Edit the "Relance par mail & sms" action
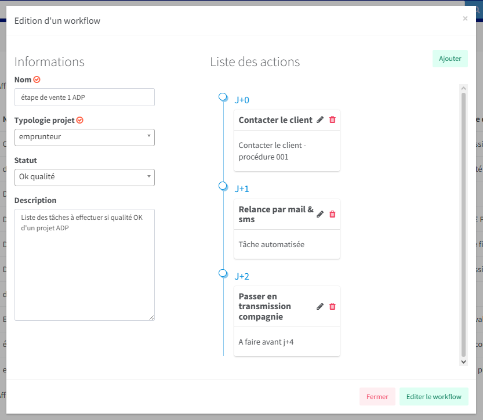Viewport: 483px width, 420px height. pyautogui.click(x=319, y=213)
